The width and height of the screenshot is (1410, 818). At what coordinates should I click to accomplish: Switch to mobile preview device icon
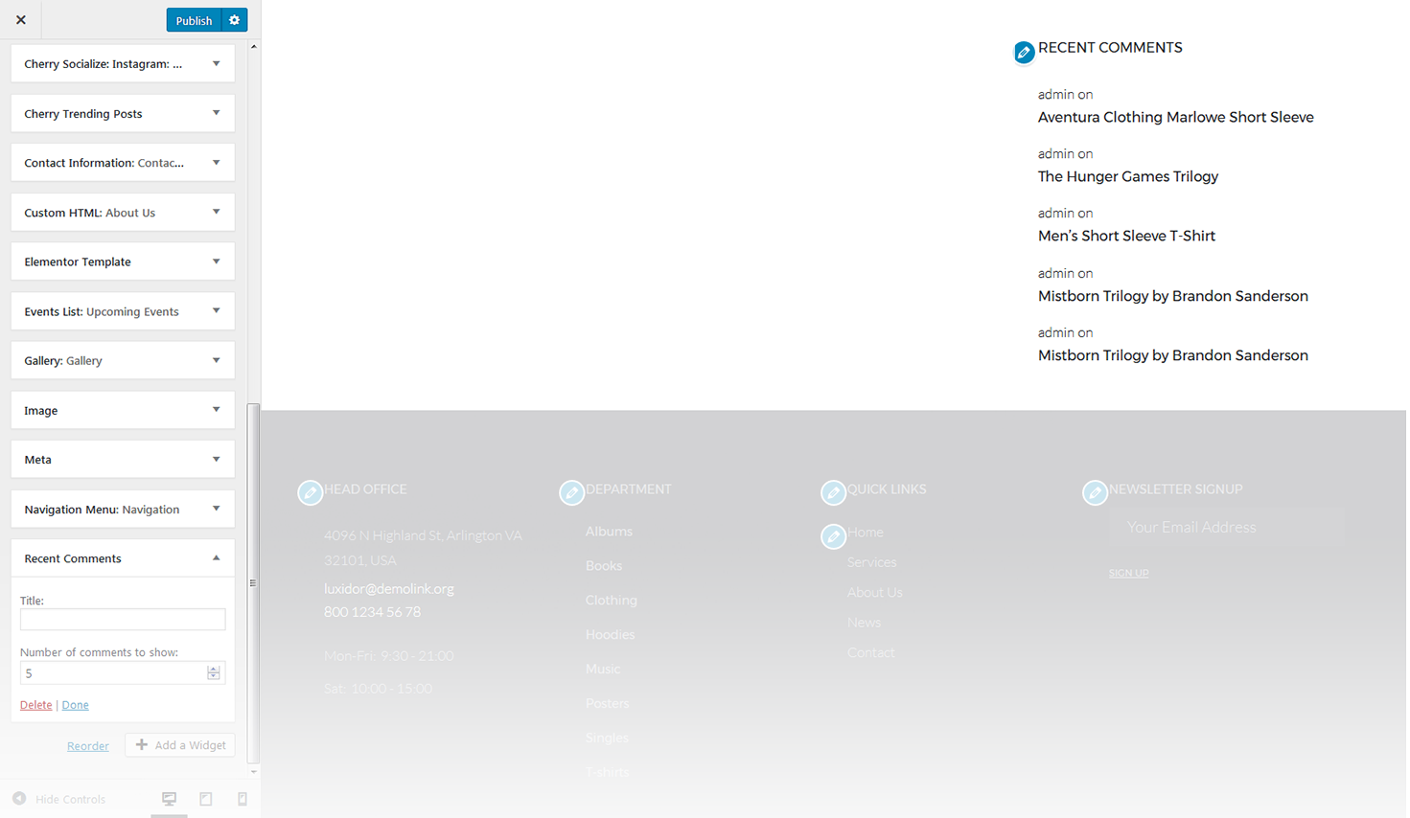243,799
